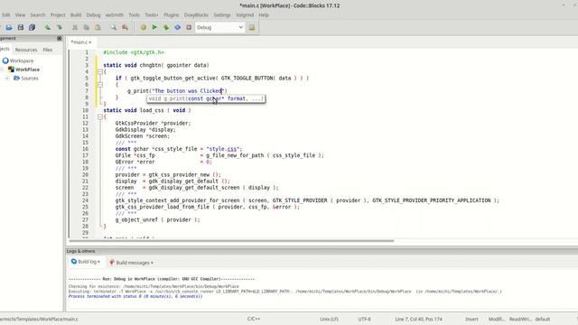Click the "Process terminated with status 0" log line
Image resolution: width=578 pixels, height=325 pixels.
coord(135,296)
